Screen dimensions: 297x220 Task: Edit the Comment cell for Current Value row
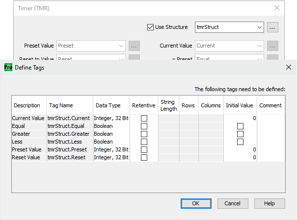(x=270, y=118)
